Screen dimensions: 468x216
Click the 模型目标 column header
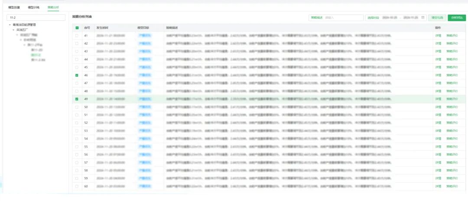point(143,28)
